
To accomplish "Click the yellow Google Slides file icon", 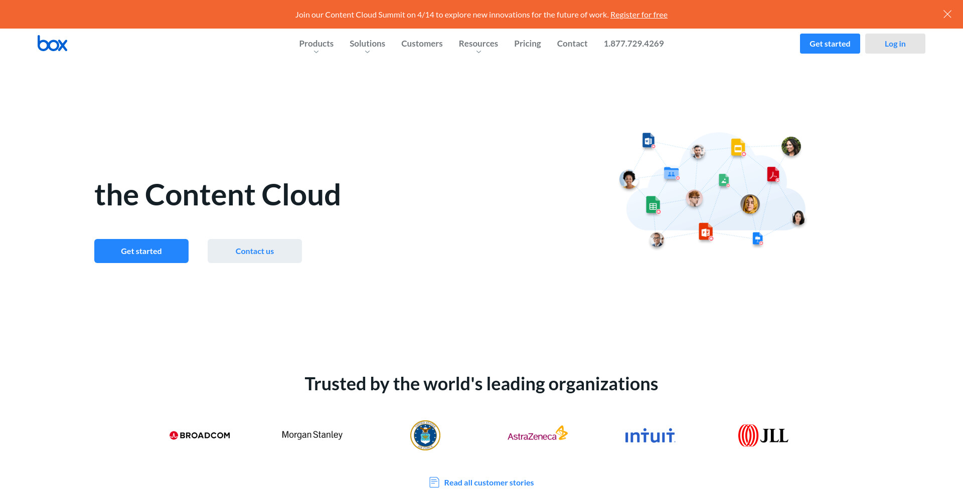I will pyautogui.click(x=738, y=147).
